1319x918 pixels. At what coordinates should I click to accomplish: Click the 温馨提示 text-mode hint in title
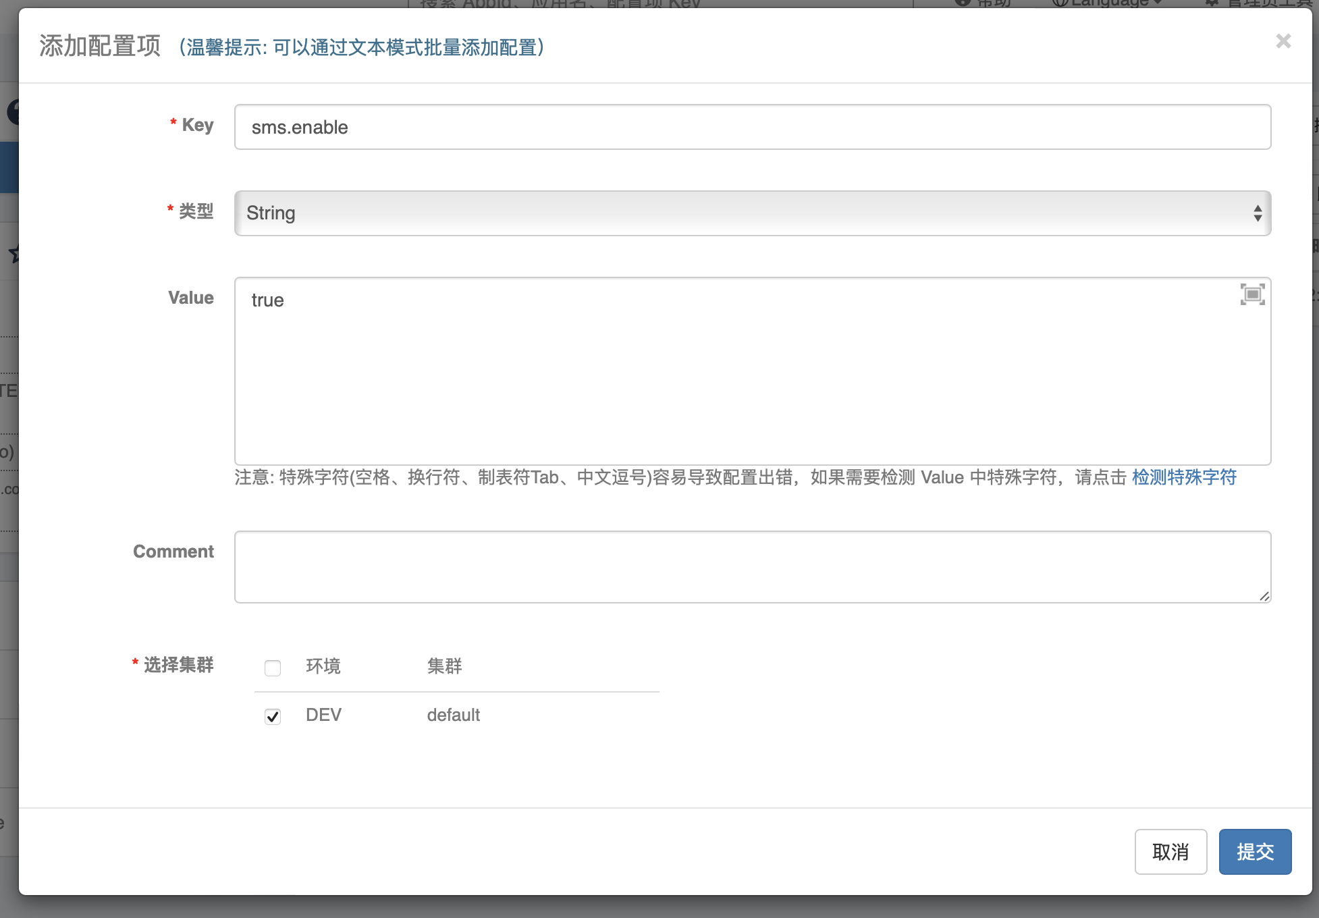pyautogui.click(x=362, y=47)
